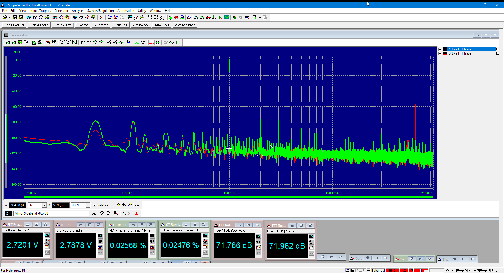This screenshot has height=273, width=504.
Task: Click the B Live FFT Trace color swatch
Action: coord(445,53)
